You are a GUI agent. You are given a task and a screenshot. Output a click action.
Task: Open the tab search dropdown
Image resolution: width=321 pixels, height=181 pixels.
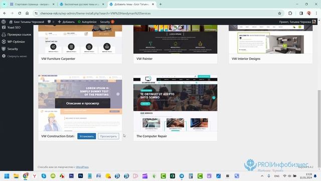click(x=4, y=4)
